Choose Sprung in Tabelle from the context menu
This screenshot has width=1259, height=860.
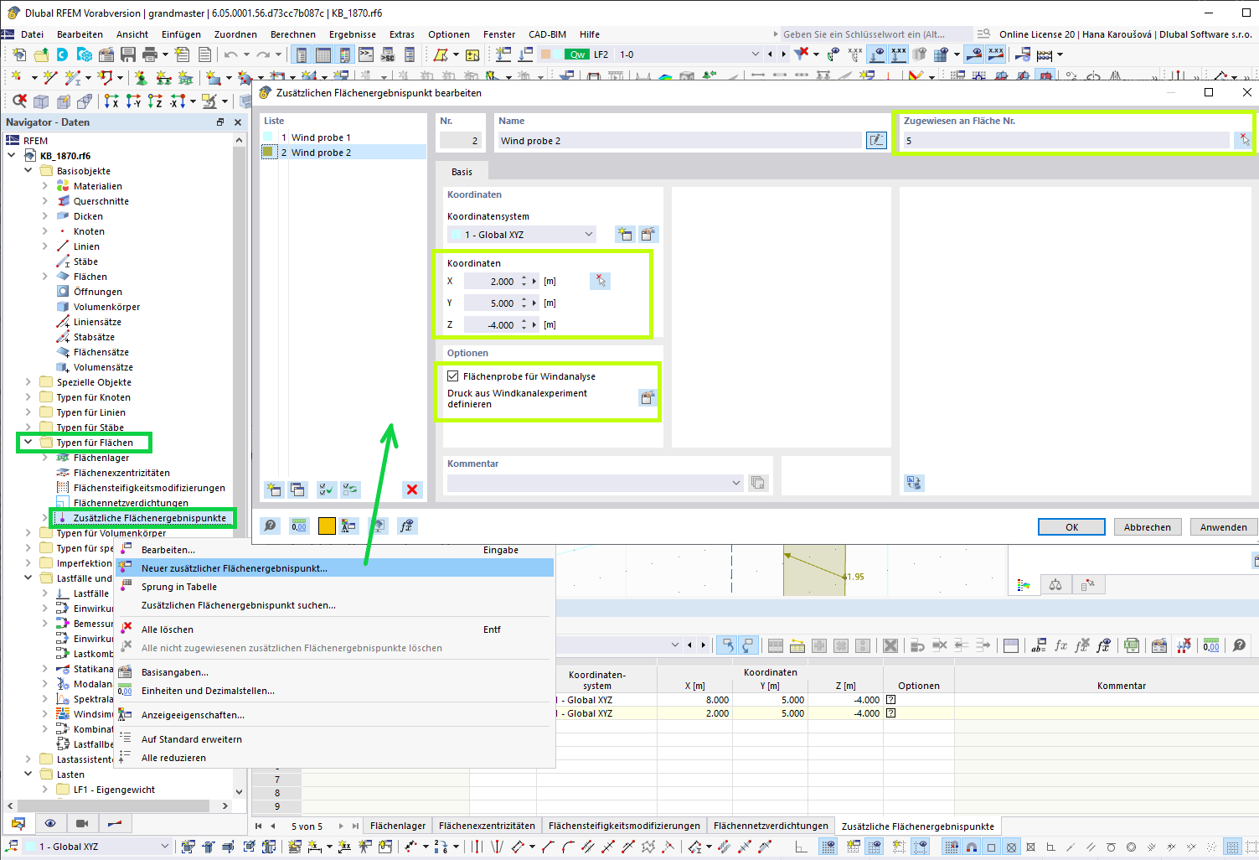pos(335,587)
